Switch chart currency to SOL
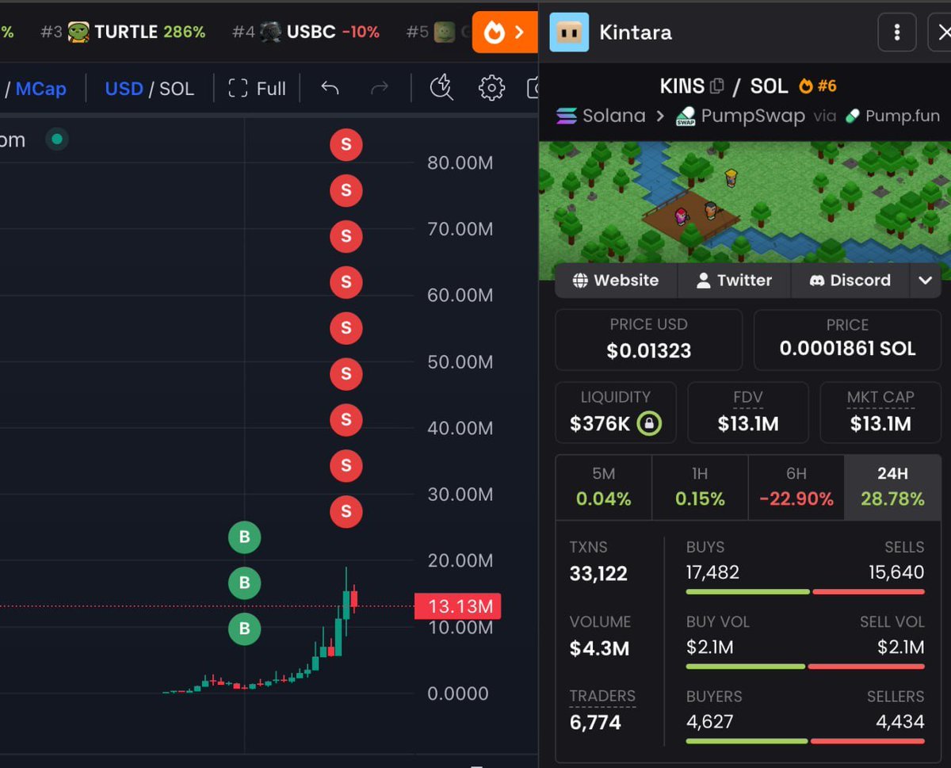 [177, 89]
